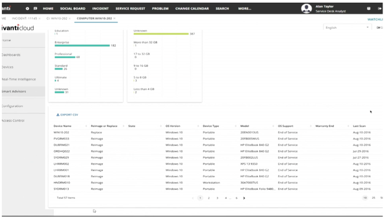
Task: Open Home in the left sidebar
Action: point(6,40)
